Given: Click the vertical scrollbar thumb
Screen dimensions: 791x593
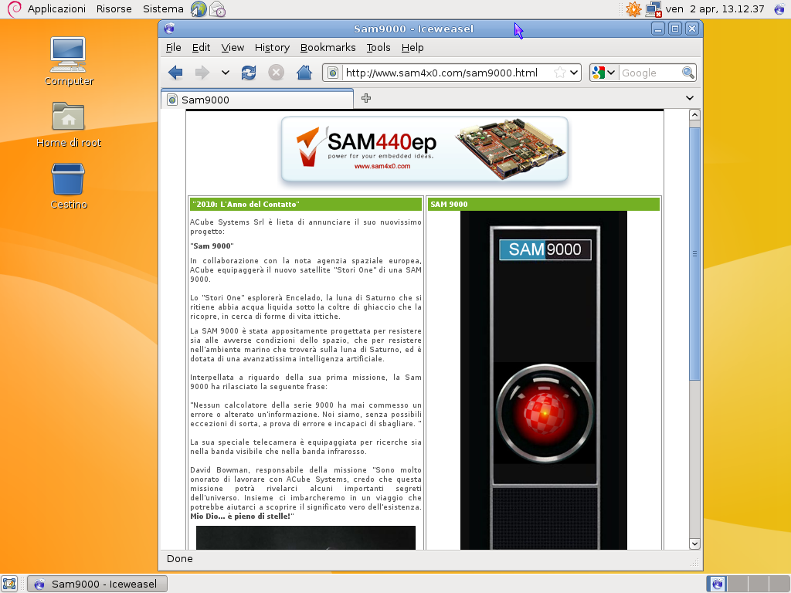Looking at the screenshot, I should click(x=694, y=253).
